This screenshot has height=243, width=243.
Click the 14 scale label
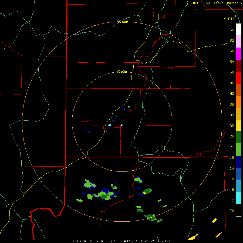click(x=232, y=168)
